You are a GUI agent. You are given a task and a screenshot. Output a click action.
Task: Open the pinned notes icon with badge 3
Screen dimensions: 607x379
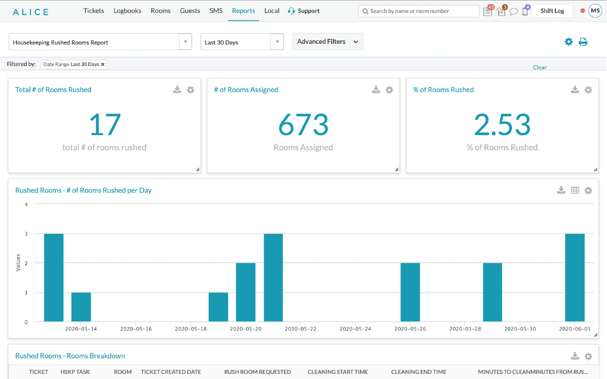tap(501, 11)
